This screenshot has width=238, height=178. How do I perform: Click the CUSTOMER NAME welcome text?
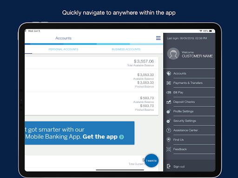tap(197, 56)
